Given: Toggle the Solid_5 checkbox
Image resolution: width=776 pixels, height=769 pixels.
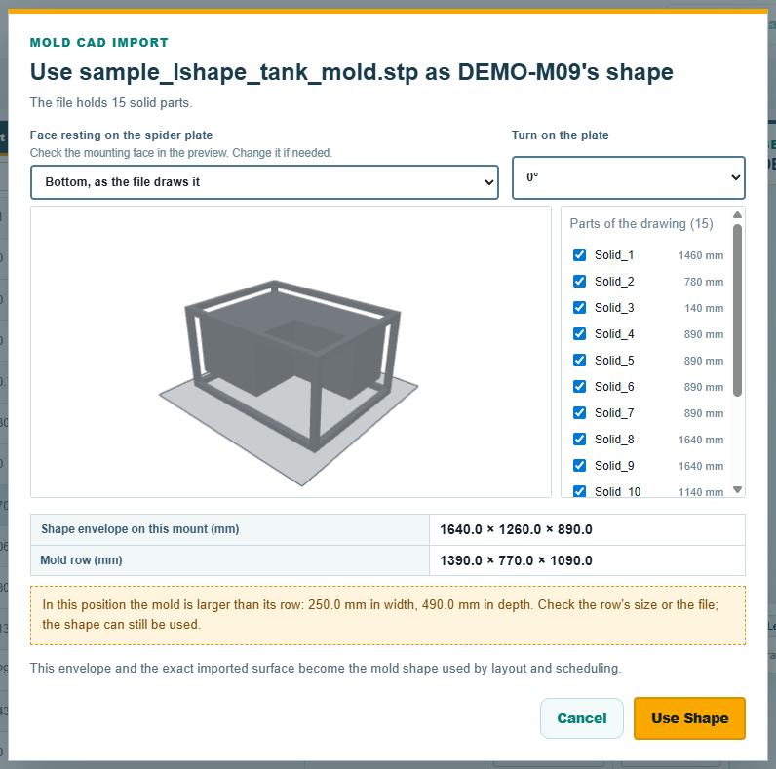Looking at the screenshot, I should tap(579, 361).
